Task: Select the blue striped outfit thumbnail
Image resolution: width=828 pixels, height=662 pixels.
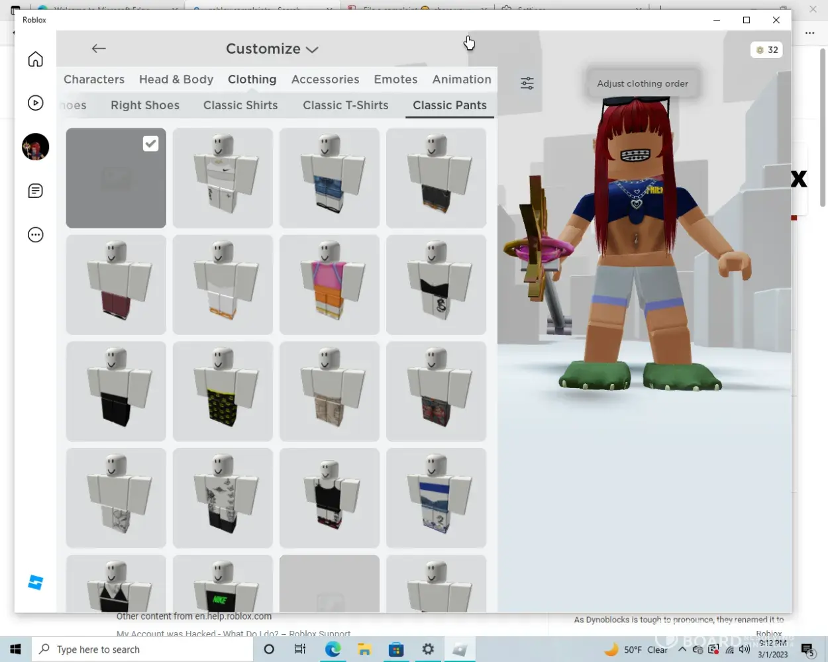Action: (x=436, y=498)
